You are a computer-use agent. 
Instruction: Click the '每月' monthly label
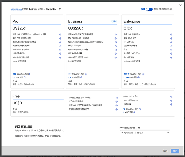point(143,9)
